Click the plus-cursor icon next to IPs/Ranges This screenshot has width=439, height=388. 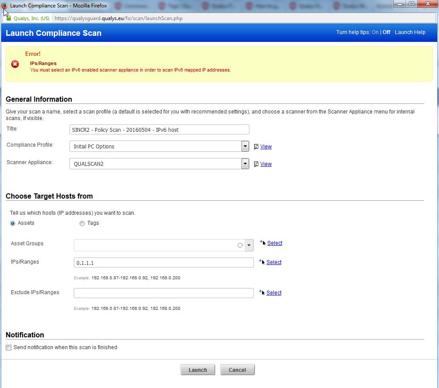pos(262,262)
